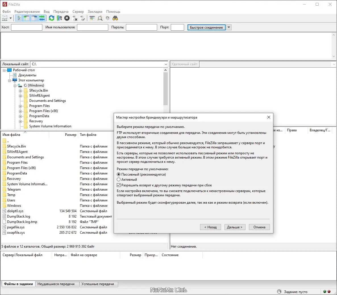Viewport: 337px width, 295px height.
Task: Select the Users folder row
Action: coord(57,200)
